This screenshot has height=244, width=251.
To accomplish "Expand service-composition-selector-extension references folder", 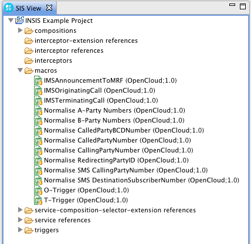I will click(20, 210).
